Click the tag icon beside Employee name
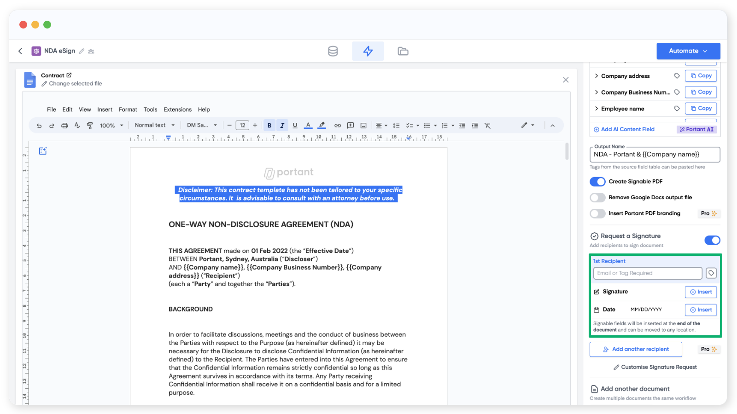The height and width of the screenshot is (414, 737). 677,109
